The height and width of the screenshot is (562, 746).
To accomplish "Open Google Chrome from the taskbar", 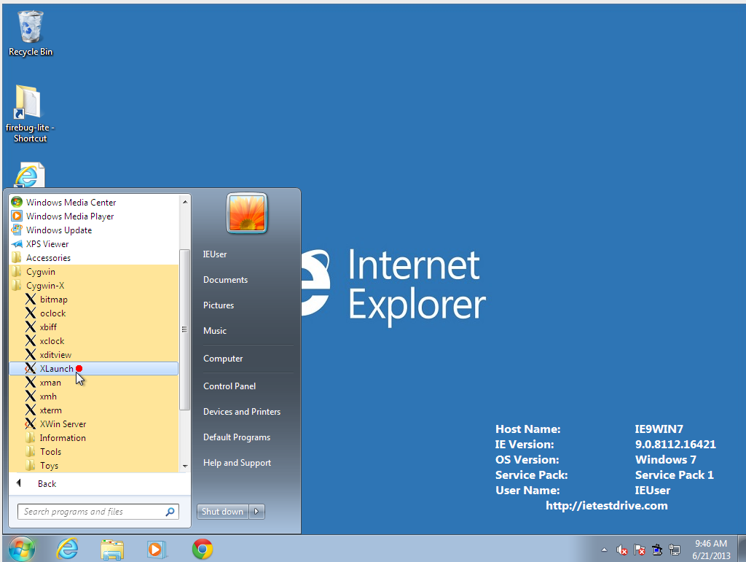I will 203,549.
